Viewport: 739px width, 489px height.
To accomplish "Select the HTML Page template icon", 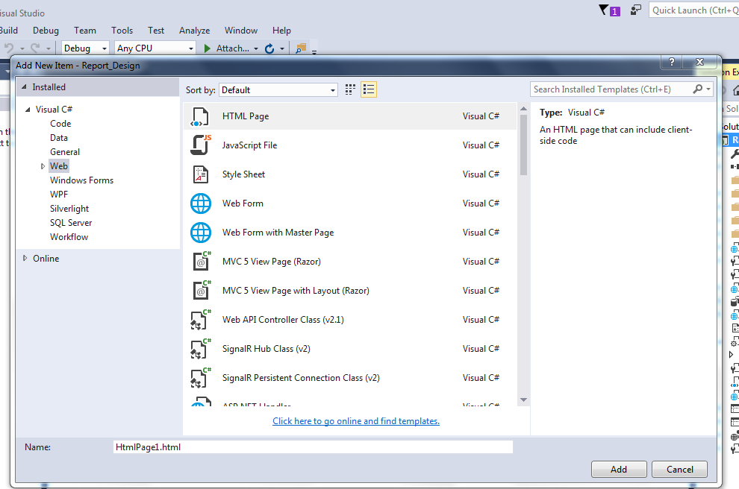I will pos(199,117).
